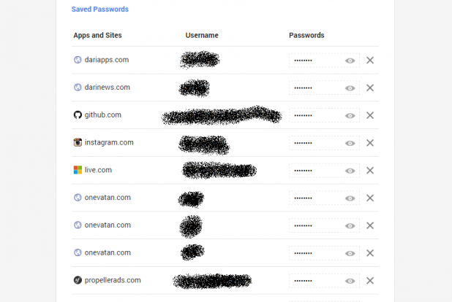This screenshot has width=452, height=302.
Task: Click the propellerads.com site icon
Action: click(78, 280)
